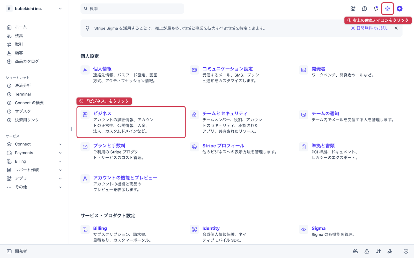The image size is (414, 258).
Task: Open the チームとセキュリティ link
Action: 225,114
